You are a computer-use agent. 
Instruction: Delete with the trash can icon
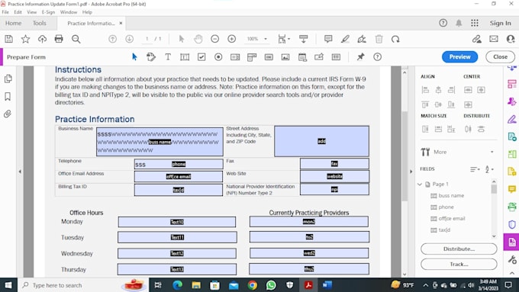pos(379,39)
